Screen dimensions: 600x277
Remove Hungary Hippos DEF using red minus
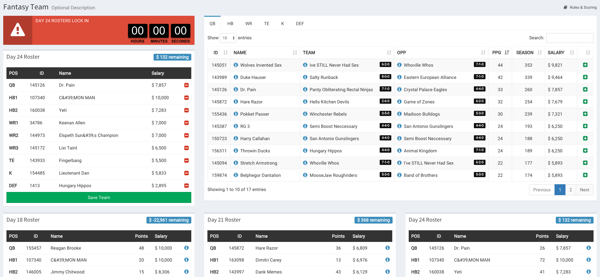pos(186,186)
